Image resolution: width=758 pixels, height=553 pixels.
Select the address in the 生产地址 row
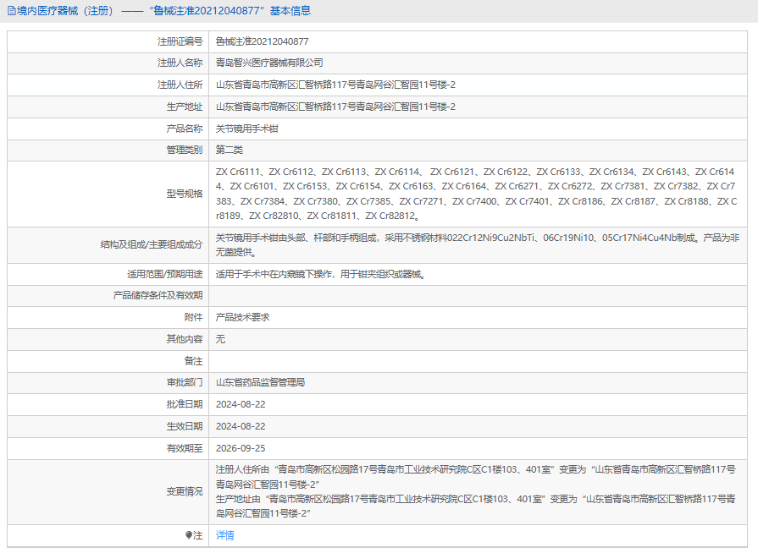(x=335, y=107)
